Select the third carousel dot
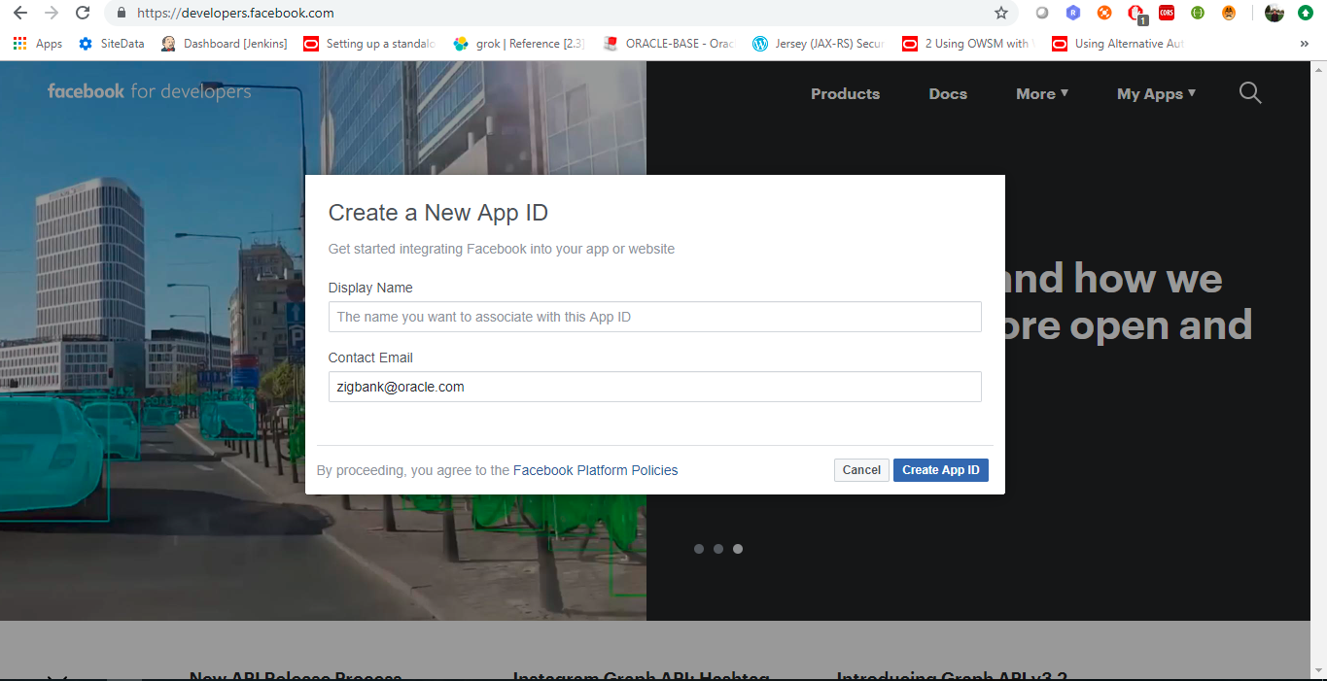 pos(738,549)
